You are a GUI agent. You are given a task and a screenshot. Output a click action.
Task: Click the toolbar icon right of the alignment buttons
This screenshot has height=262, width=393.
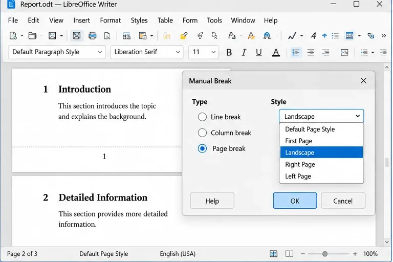(344, 52)
